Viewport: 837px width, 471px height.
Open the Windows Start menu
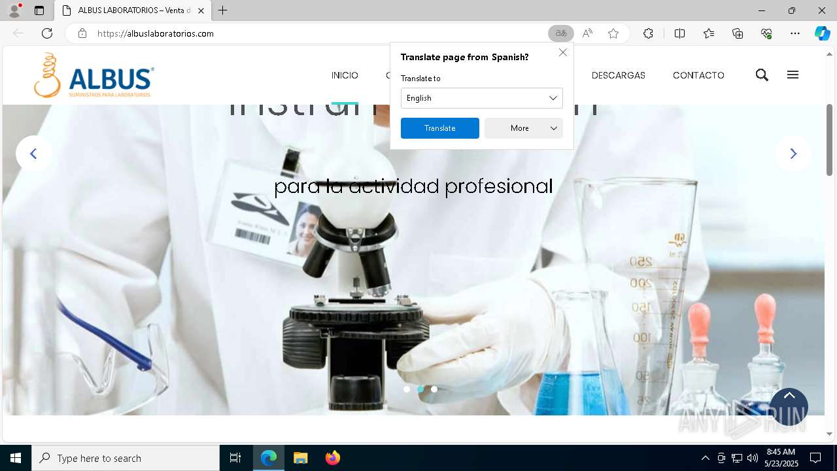point(16,458)
